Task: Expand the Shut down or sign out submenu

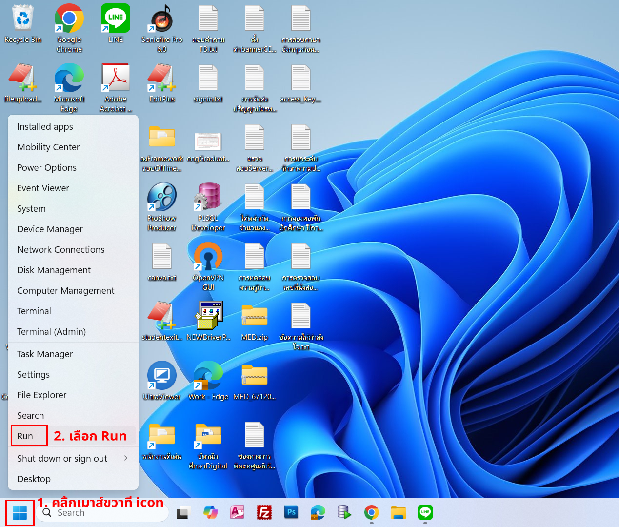Action: click(73, 459)
